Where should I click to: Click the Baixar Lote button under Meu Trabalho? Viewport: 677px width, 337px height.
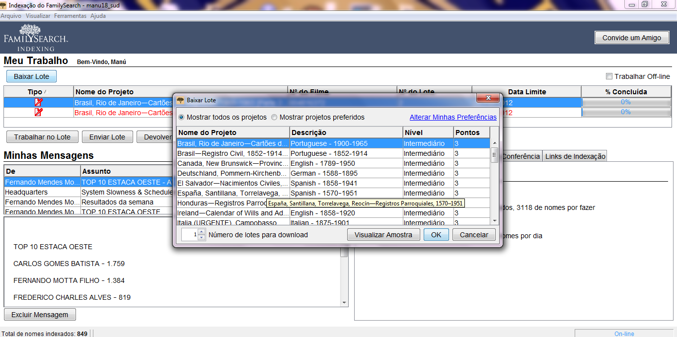[31, 76]
